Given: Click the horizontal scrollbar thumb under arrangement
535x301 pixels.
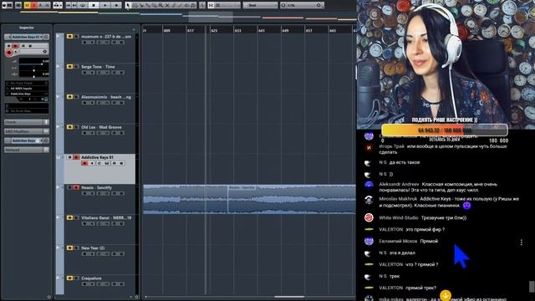Looking at the screenshot, I should tap(289, 297).
